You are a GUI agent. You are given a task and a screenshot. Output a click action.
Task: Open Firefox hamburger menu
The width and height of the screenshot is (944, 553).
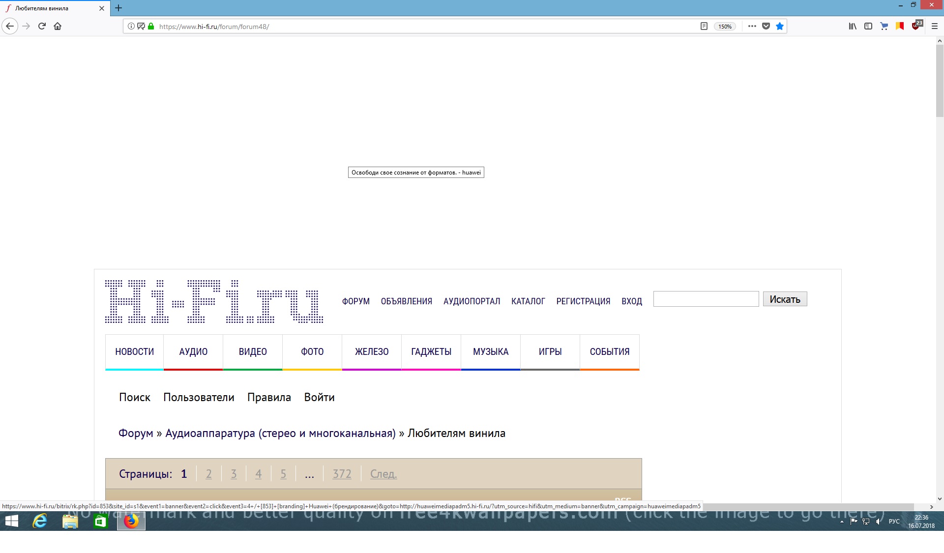click(x=935, y=26)
